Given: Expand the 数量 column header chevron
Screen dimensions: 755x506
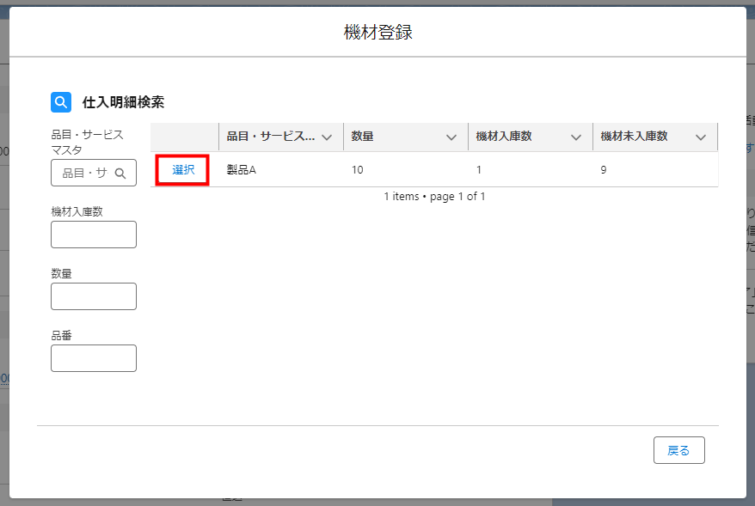Looking at the screenshot, I should pos(451,137).
